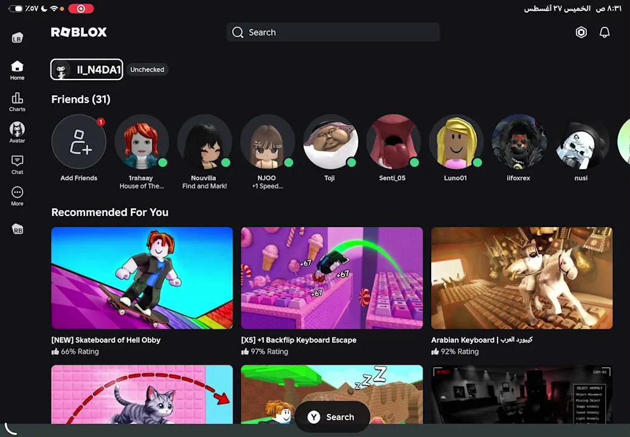
Task: Focus the Search input field
Action: pos(333,32)
